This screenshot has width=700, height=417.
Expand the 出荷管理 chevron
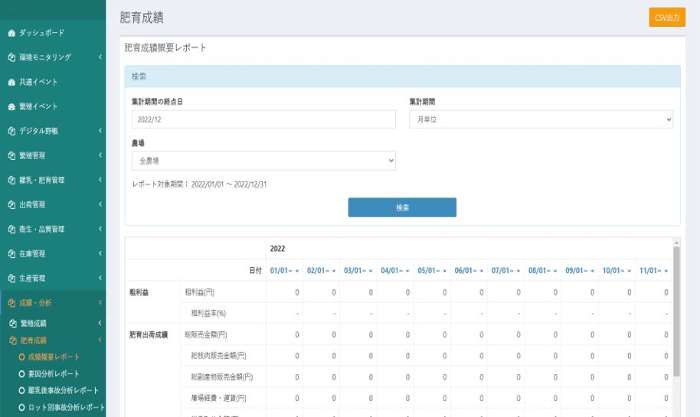click(x=100, y=204)
